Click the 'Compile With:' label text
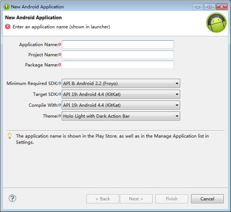 click(44, 105)
